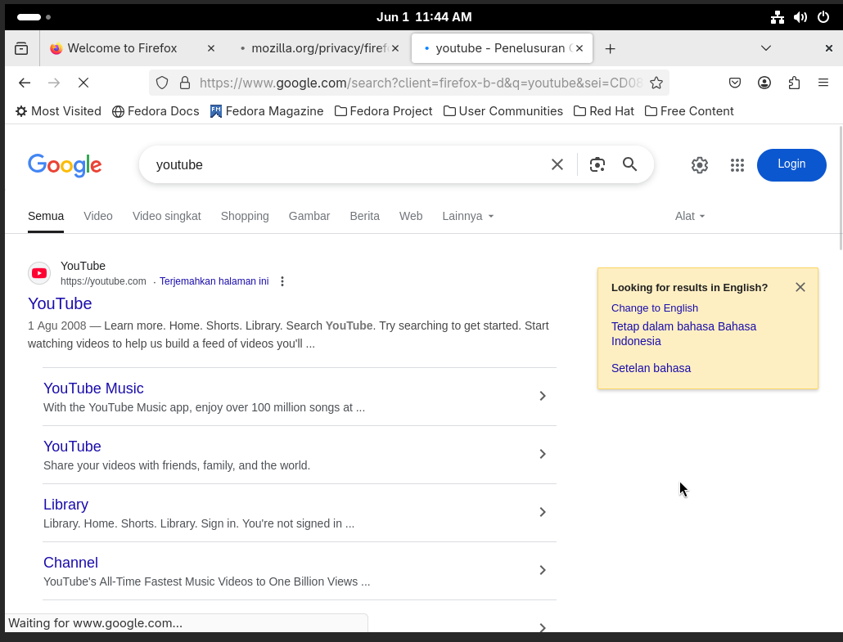Open Fedora Magazine bookmark
This screenshot has height=642, width=843.
(267, 111)
